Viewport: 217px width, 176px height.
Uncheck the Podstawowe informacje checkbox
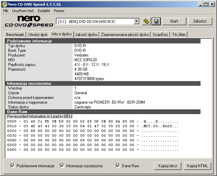(x=12, y=166)
